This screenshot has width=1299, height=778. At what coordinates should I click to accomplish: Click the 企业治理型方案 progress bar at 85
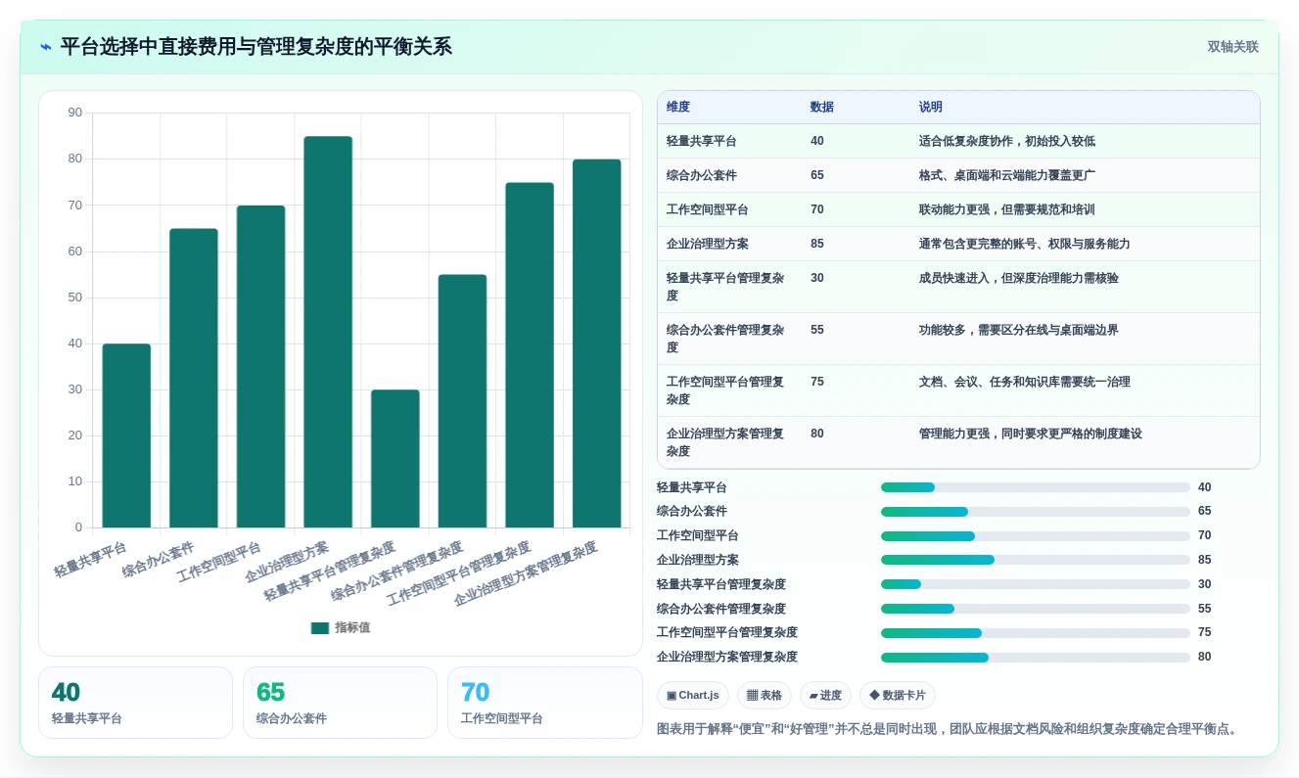click(1036, 560)
